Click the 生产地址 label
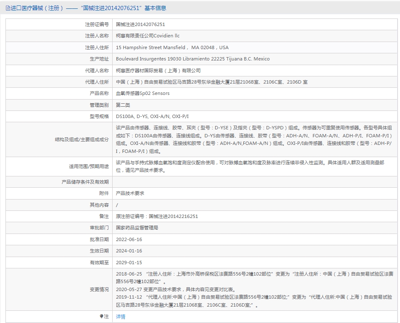 pyautogui.click(x=99, y=59)
